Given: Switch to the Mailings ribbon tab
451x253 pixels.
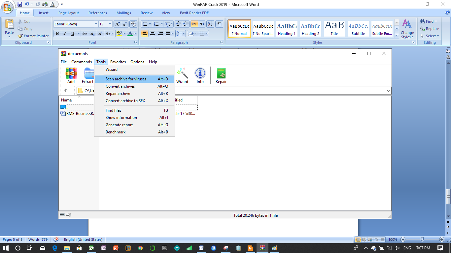Looking at the screenshot, I should click(x=123, y=13).
